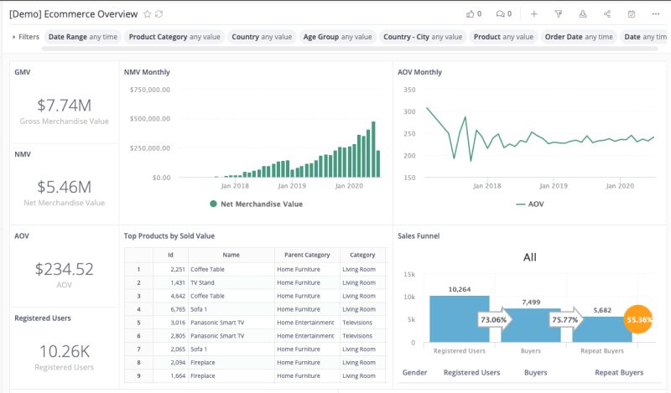Image resolution: width=671 pixels, height=393 pixels.
Task: Sort table by Parent Category column header
Action: [x=307, y=255]
